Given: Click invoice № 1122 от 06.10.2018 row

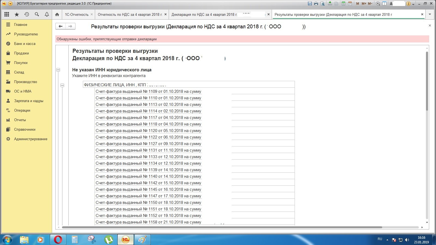Looking at the screenshot, I should pos(195,137).
